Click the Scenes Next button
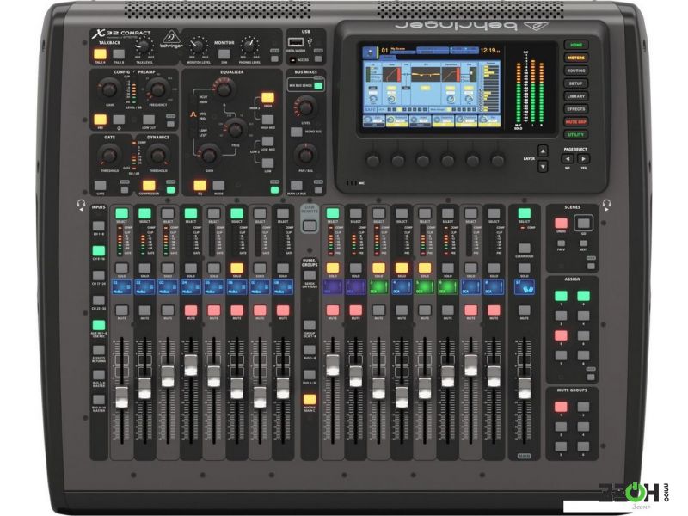Viewport: 688px width, 516px height. 583,243
